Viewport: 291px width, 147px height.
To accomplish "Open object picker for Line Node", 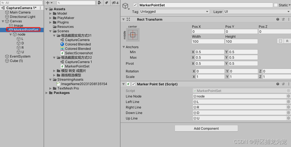I will 289,96.
